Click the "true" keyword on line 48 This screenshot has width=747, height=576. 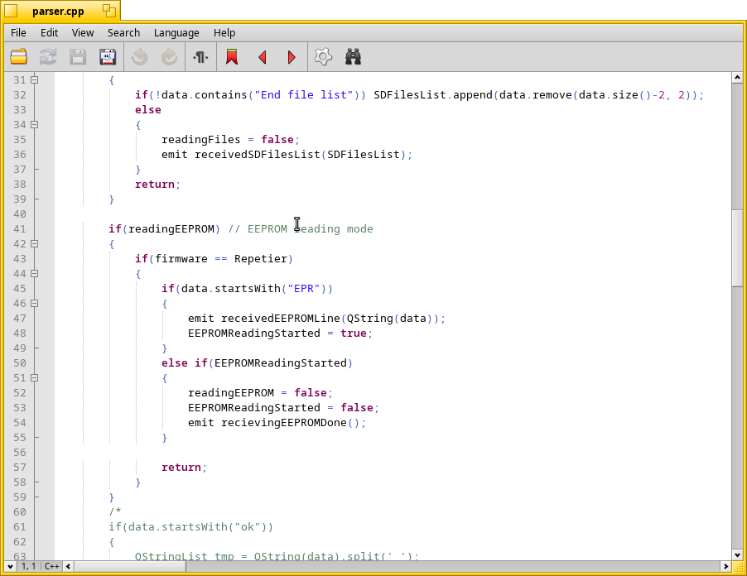click(353, 334)
